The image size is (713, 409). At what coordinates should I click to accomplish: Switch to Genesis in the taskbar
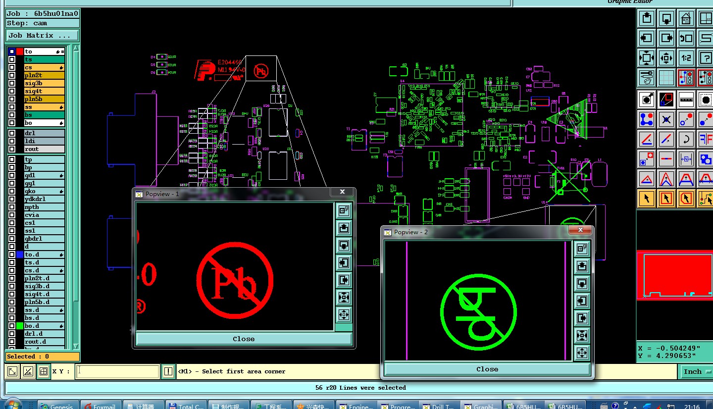click(58, 405)
